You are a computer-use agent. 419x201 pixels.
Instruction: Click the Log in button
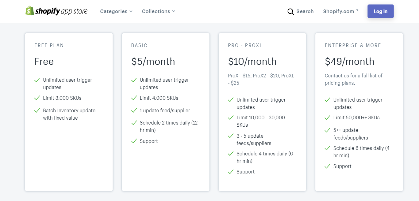[x=381, y=11]
